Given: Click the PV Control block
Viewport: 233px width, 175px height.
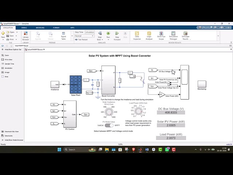Looking at the screenshot, I should pyautogui.click(x=70, y=114).
